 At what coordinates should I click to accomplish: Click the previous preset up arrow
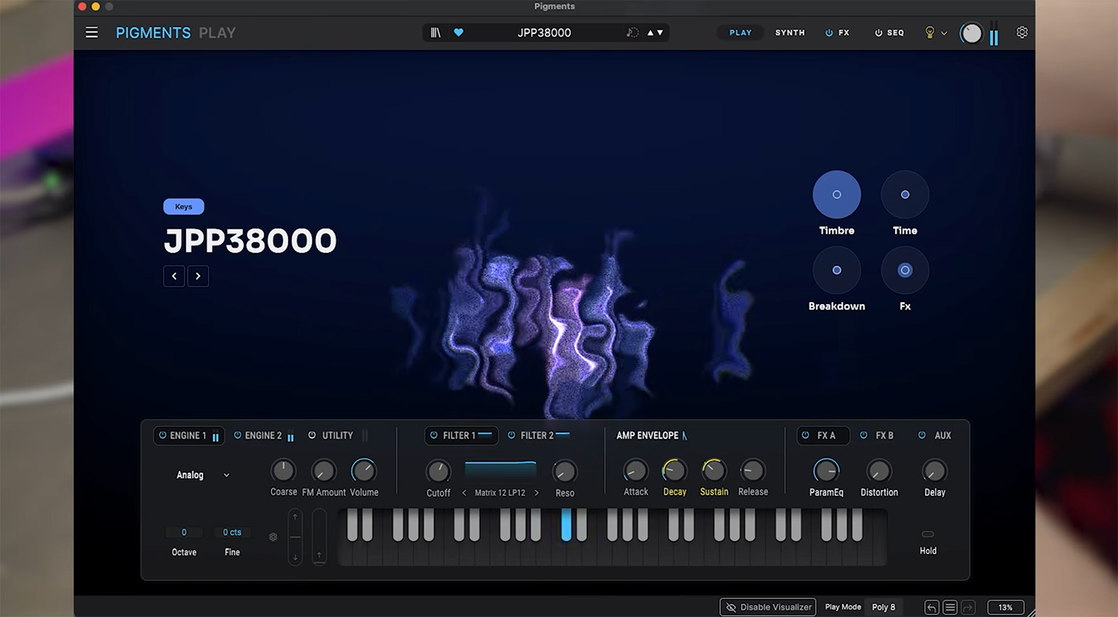pos(650,33)
